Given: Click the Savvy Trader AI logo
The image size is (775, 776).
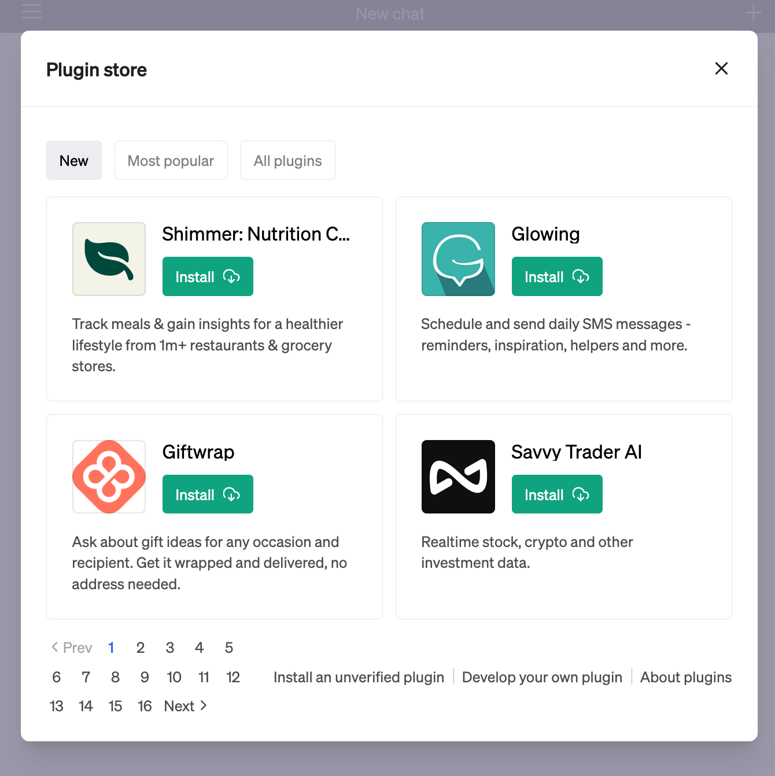Looking at the screenshot, I should pyautogui.click(x=458, y=476).
